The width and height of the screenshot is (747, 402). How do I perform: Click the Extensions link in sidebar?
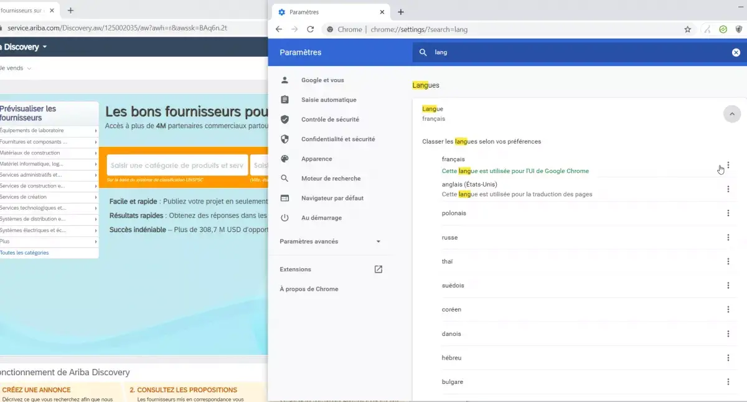tap(296, 269)
